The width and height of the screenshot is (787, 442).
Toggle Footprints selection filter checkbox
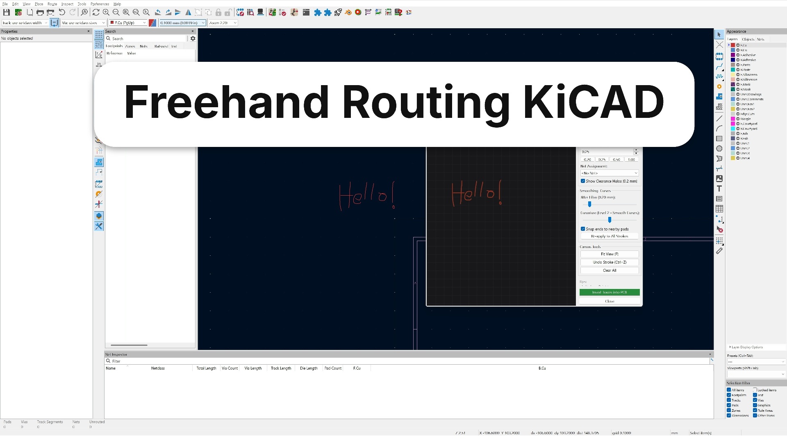click(729, 395)
